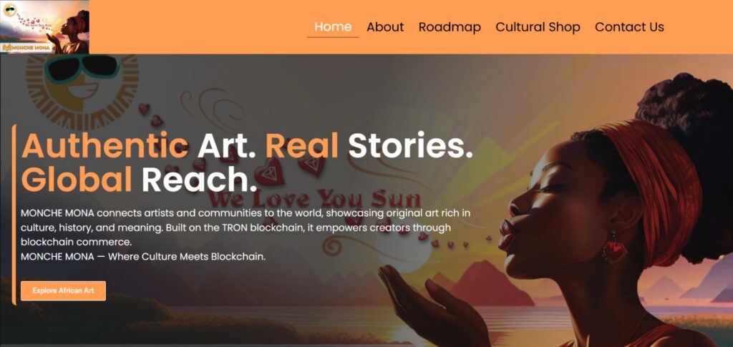Go to the About page
Viewport: 733px width, 347px height.
tap(385, 27)
